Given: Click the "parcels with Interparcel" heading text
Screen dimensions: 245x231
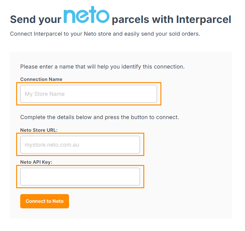Looking at the screenshot, I should 171,20.
